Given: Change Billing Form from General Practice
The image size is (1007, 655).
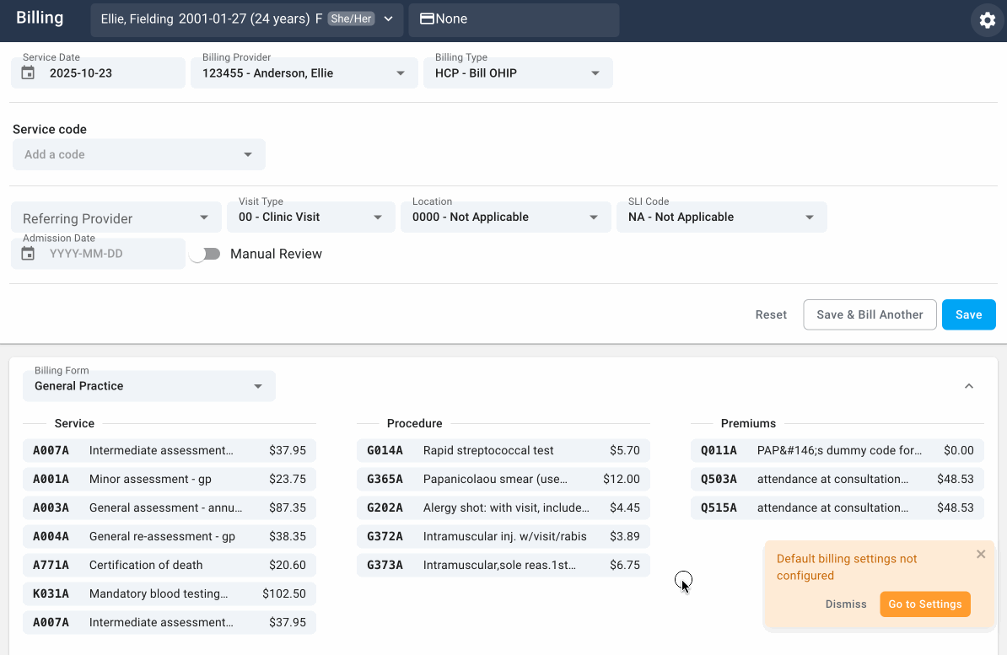Looking at the screenshot, I should [257, 385].
